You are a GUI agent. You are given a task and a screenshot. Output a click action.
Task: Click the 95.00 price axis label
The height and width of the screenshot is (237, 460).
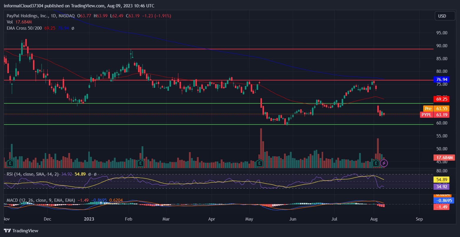click(x=442, y=33)
